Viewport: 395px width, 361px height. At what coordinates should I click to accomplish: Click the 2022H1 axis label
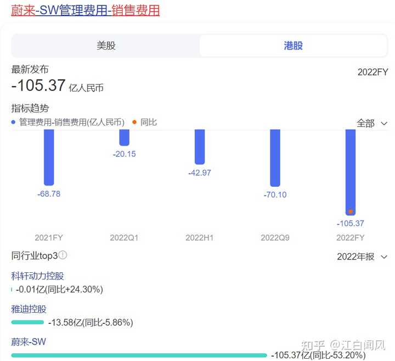click(200, 238)
